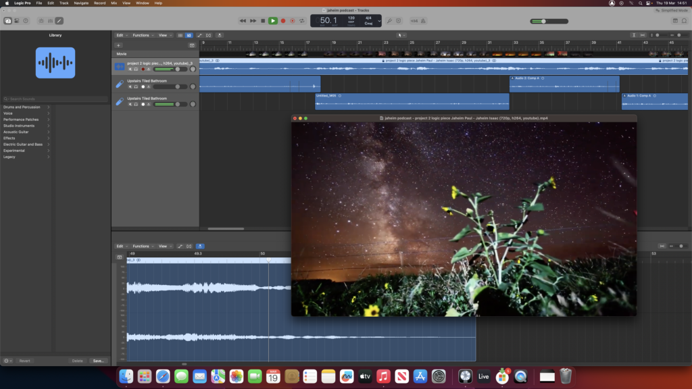
Task: Open the Navigate menu in menu bar
Action: click(x=81, y=3)
